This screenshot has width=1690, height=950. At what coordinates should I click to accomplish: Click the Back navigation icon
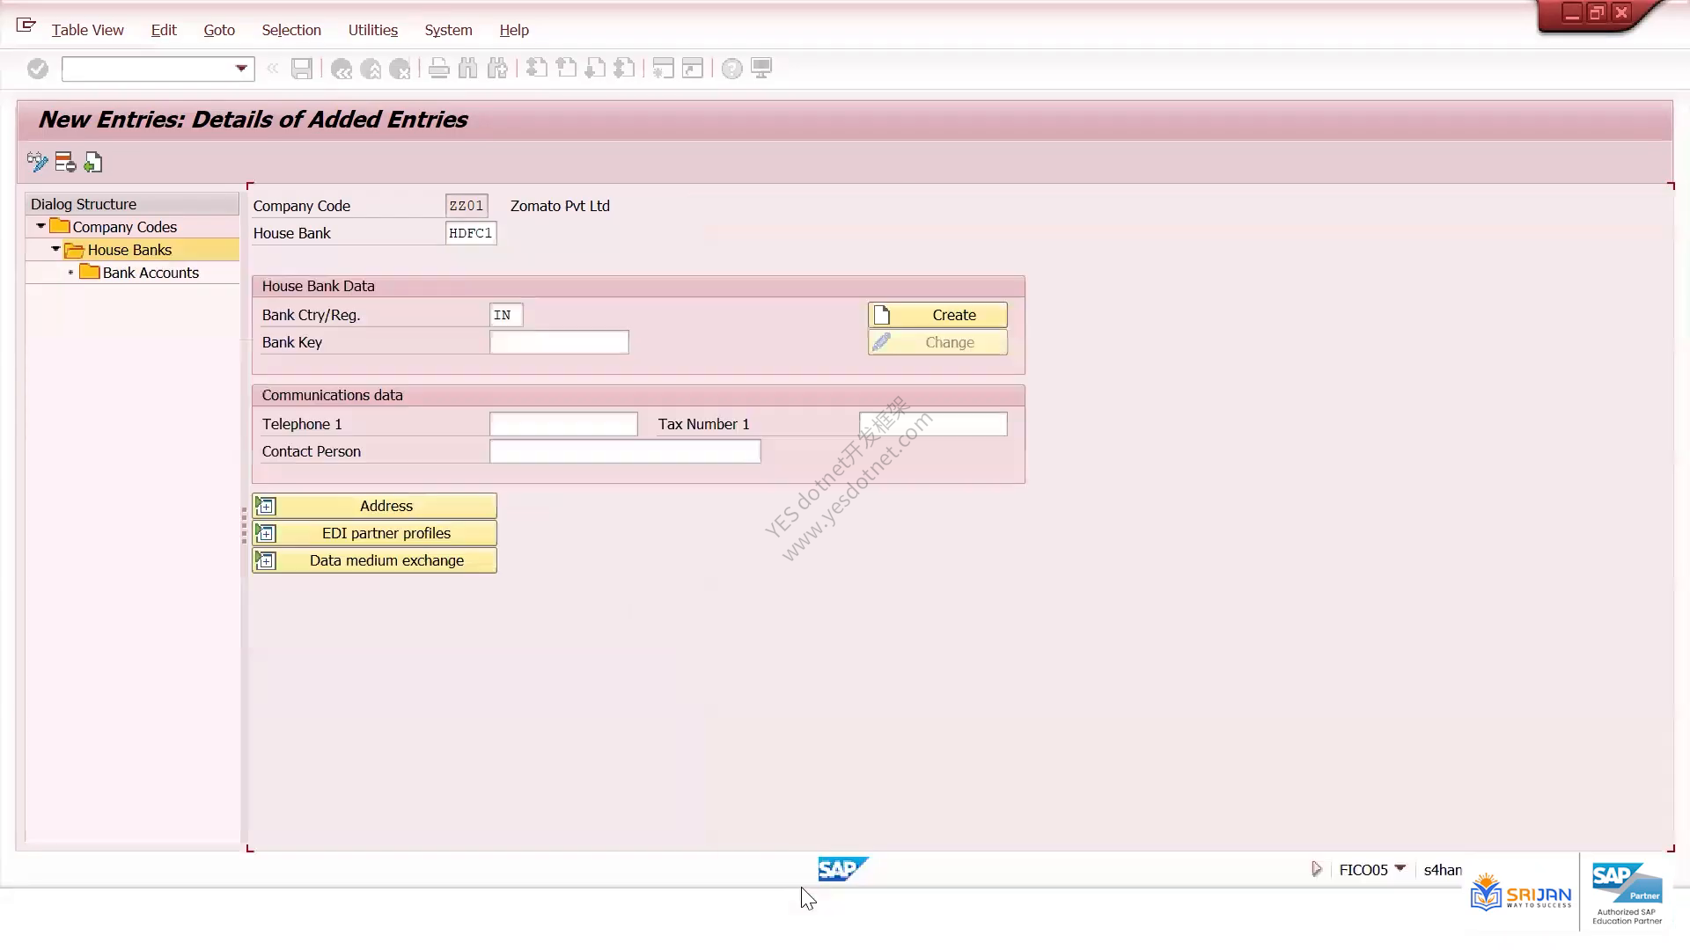pos(342,69)
